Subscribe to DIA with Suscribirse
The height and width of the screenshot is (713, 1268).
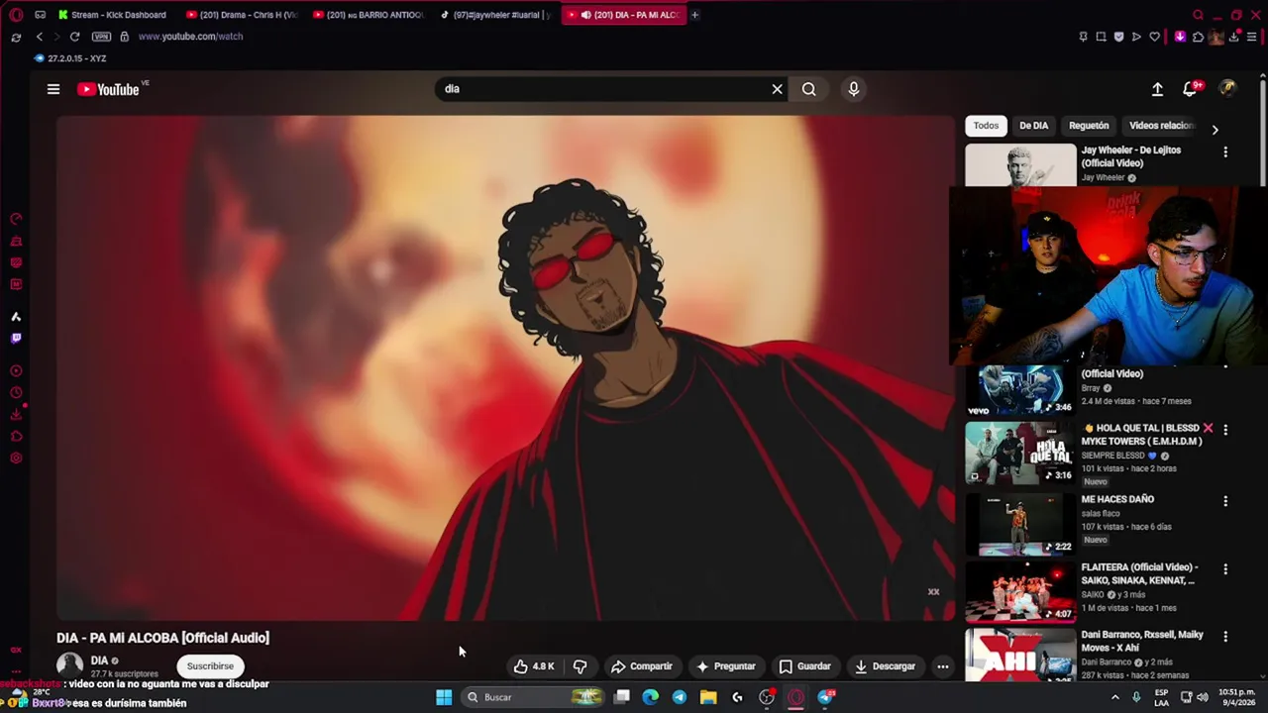[210, 666]
